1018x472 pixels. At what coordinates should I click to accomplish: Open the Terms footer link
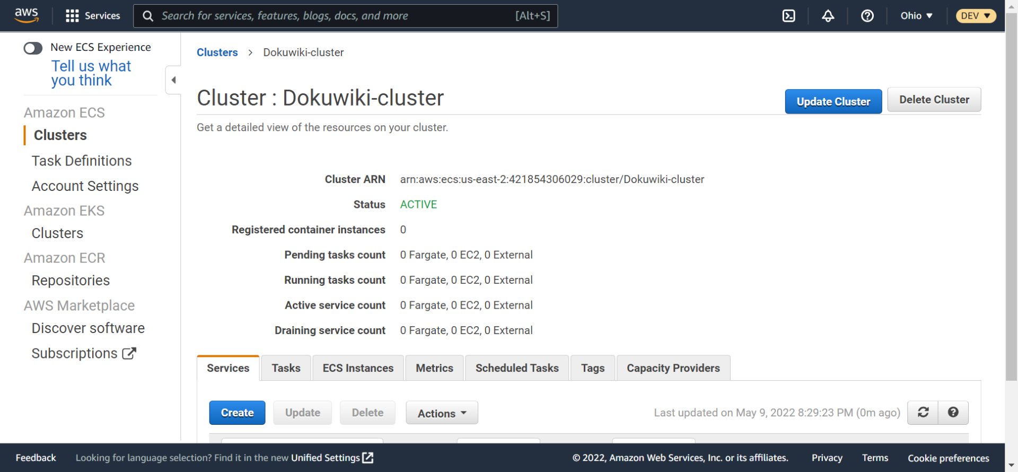[875, 458]
